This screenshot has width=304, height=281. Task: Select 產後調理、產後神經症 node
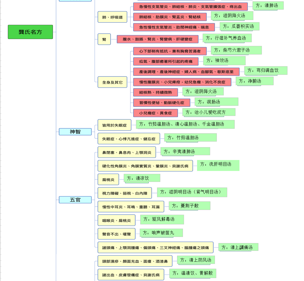(x=186, y=72)
